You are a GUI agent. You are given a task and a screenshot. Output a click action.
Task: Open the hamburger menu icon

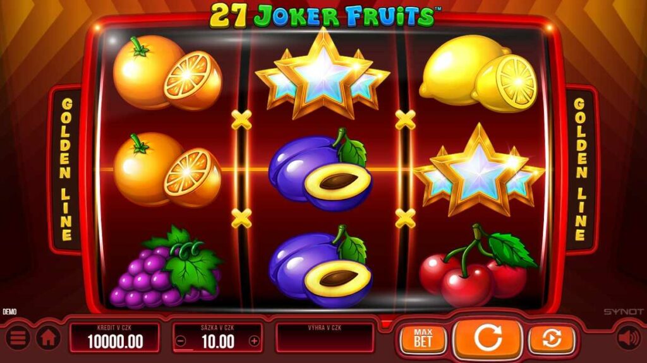coord(17,338)
